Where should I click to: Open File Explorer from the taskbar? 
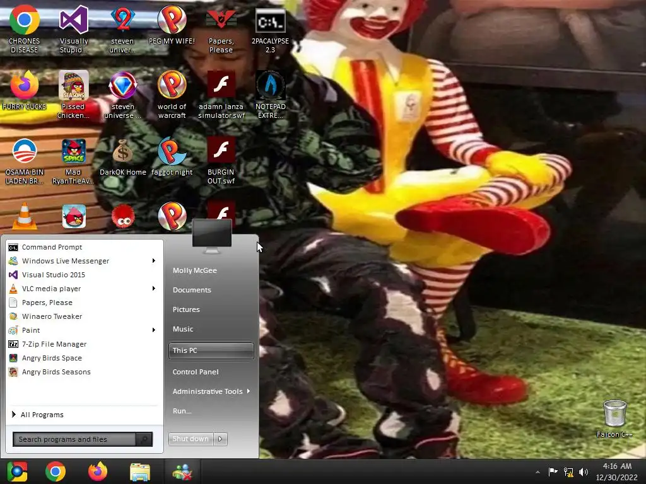[x=140, y=471]
